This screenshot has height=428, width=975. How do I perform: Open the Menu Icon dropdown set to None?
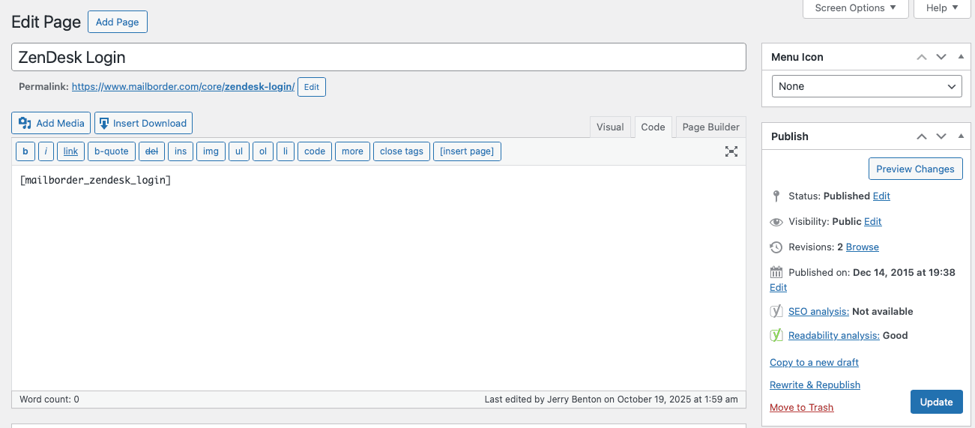point(867,86)
